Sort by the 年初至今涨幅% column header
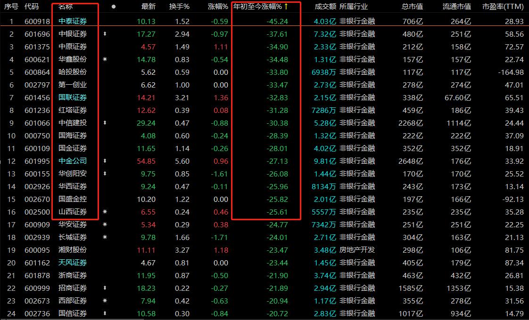Screen dimensions: 529x320 tap(258, 7)
